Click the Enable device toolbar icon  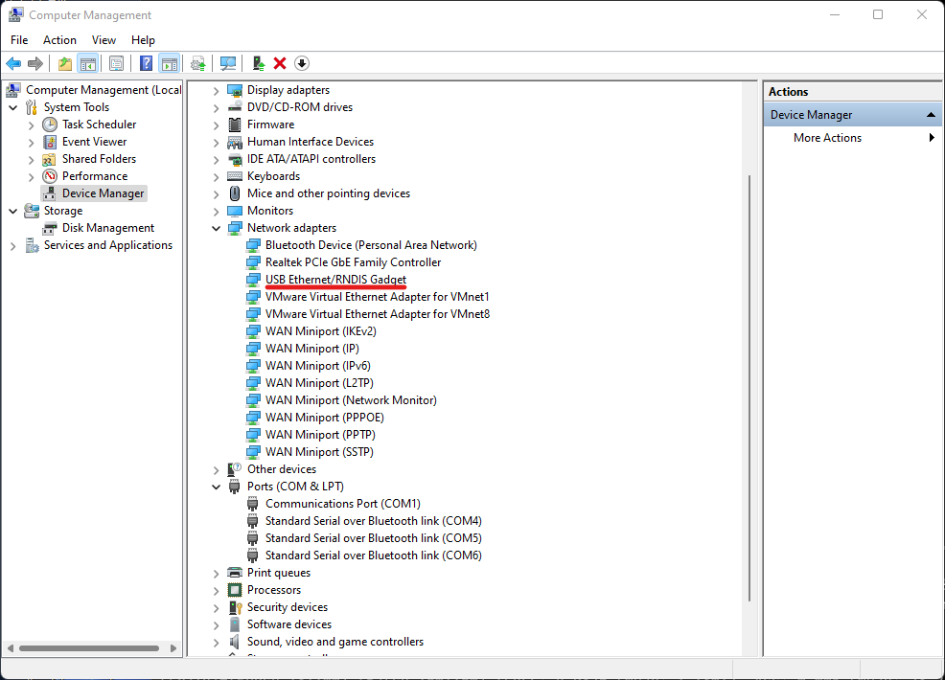(259, 63)
